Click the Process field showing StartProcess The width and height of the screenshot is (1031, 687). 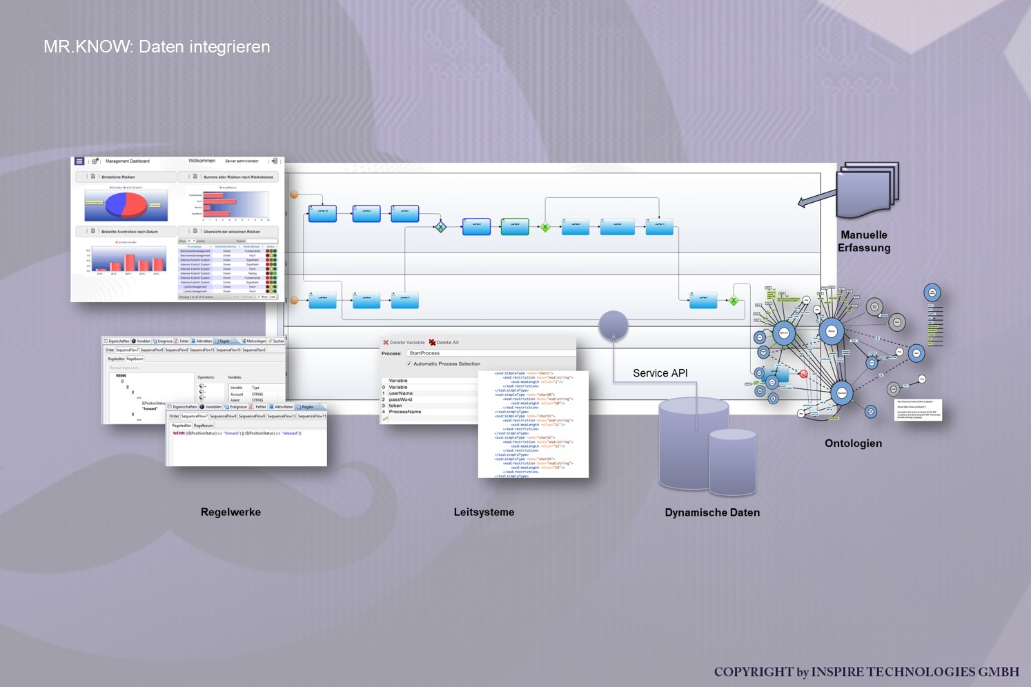[x=491, y=353]
